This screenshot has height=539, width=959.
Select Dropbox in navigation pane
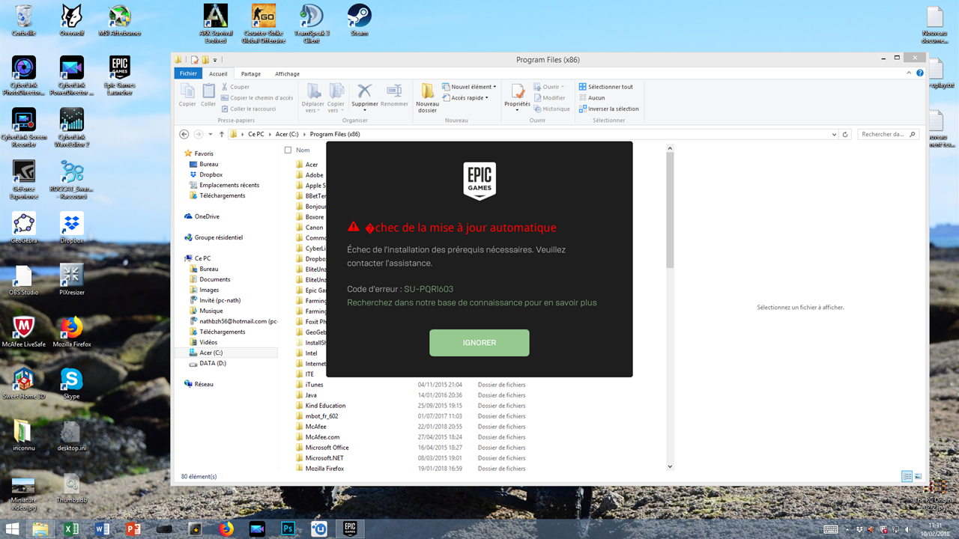211,174
